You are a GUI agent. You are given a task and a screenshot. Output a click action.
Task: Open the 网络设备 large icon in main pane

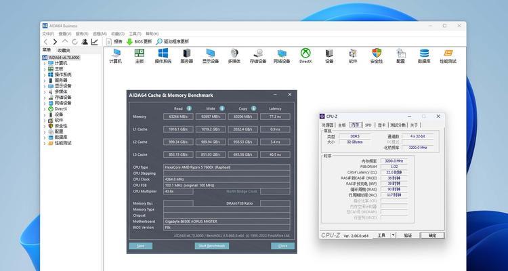(282, 56)
